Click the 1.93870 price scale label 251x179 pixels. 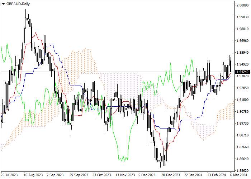pyautogui.click(x=243, y=76)
